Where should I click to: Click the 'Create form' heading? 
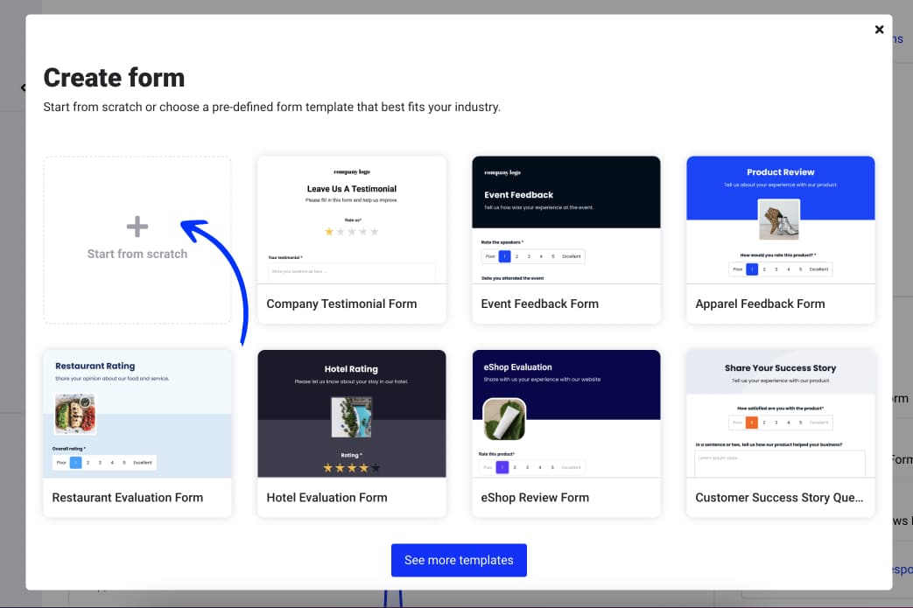point(114,78)
